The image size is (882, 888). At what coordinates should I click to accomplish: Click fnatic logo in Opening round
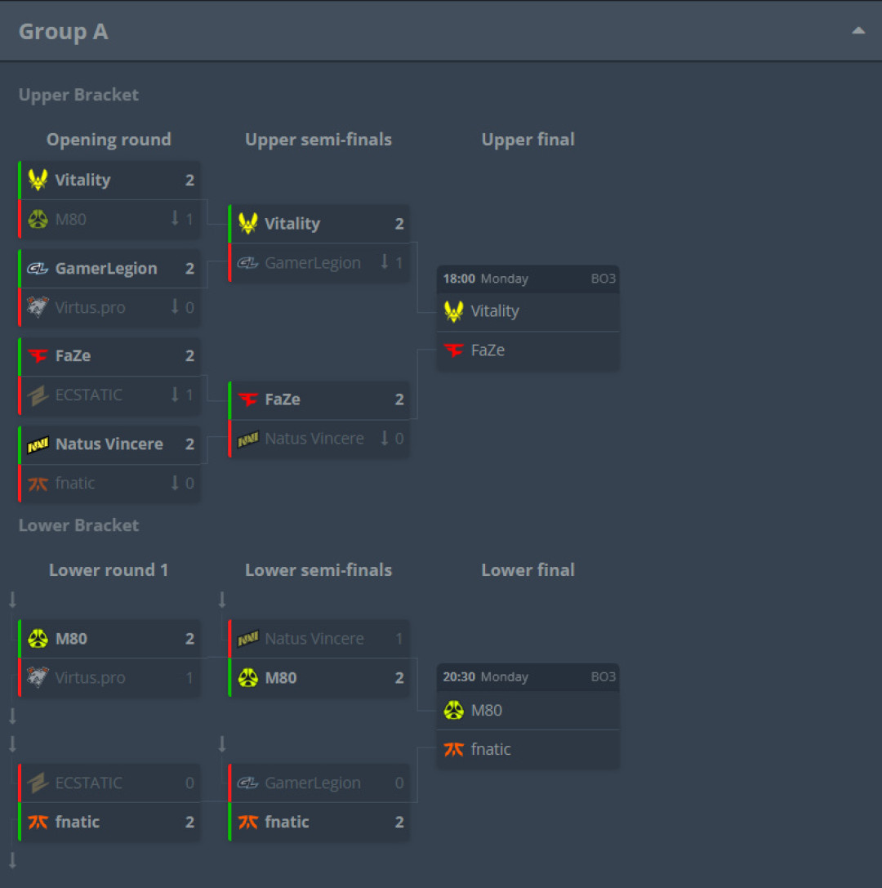tap(38, 483)
